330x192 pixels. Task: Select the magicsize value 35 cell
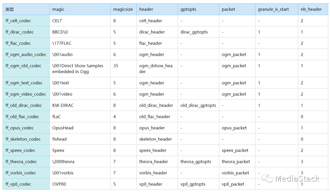click(x=116, y=66)
